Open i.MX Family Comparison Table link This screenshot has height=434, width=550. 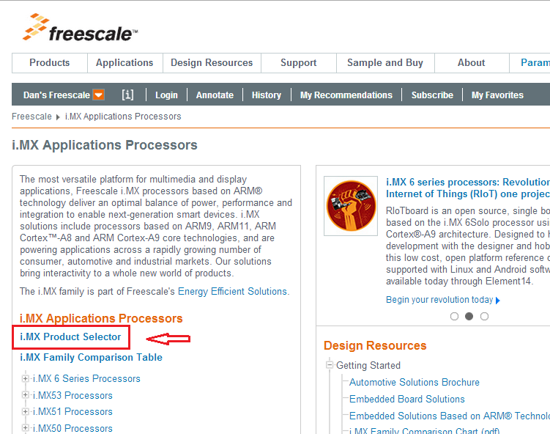coord(92,358)
